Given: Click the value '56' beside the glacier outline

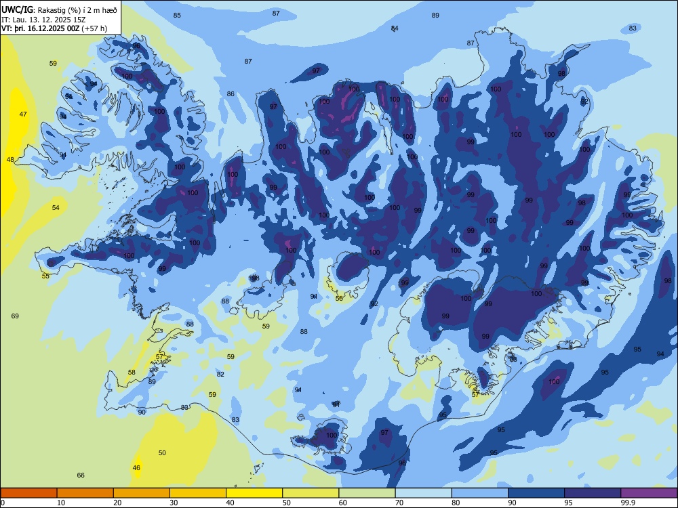Looking at the screenshot, I should (x=340, y=299).
